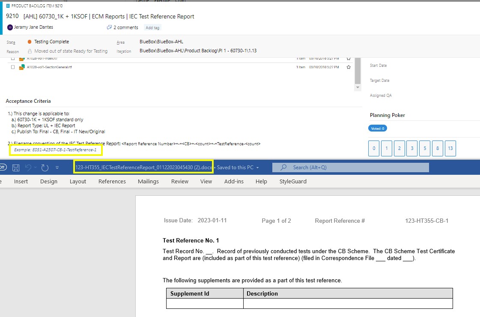Expand the Customize Quick Access Toolbar chevron
The image size is (480, 317).
[x=57, y=168]
